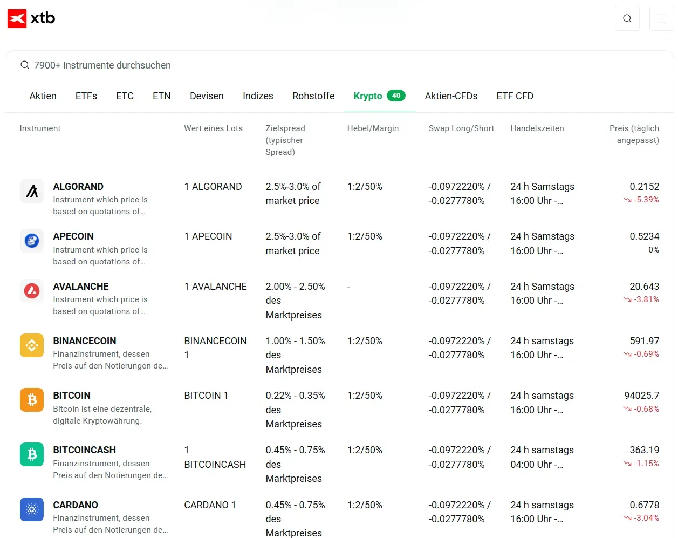Open the BITCOIN instrument
The width and height of the screenshot is (678, 538).
72,396
